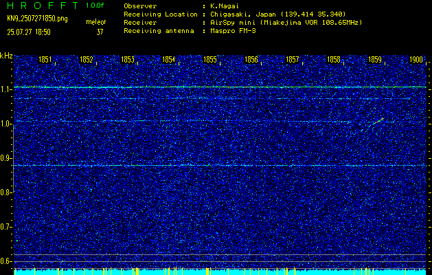
Task: Click the 0.9 frequency axis label
Action: pyautogui.click(x=5, y=158)
